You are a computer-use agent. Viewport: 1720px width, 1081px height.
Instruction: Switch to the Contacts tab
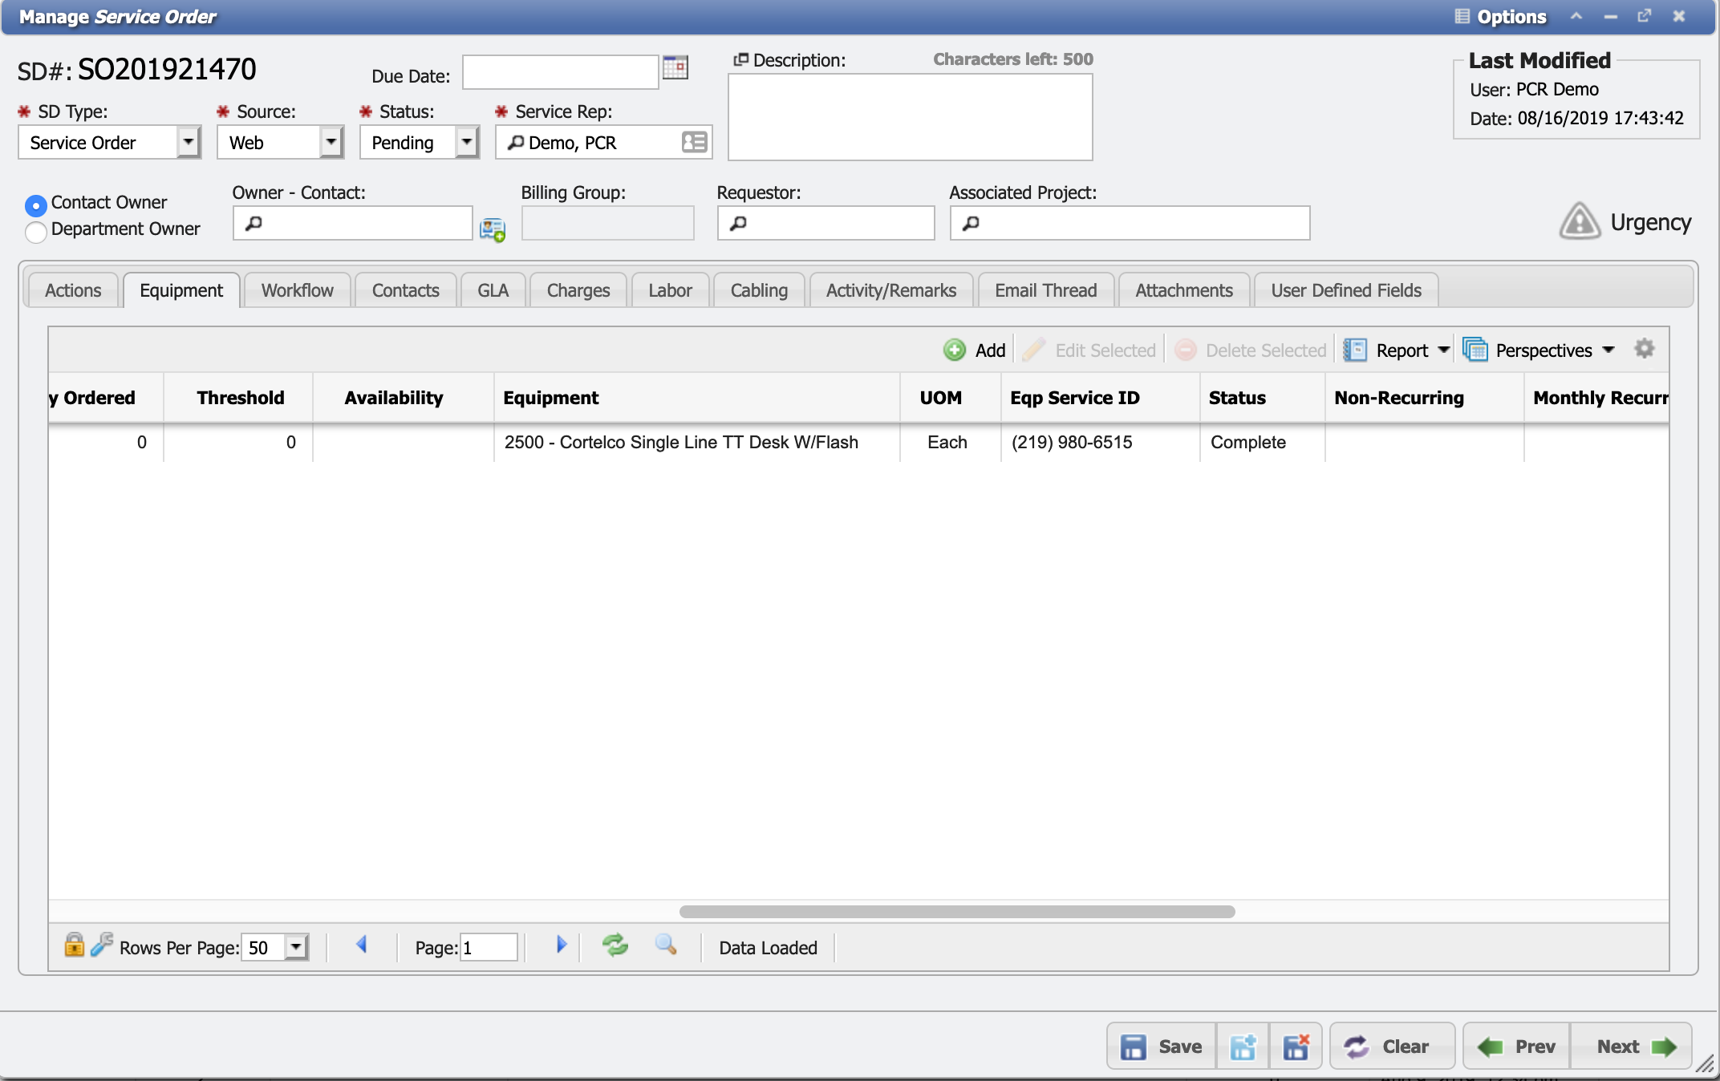coord(405,290)
